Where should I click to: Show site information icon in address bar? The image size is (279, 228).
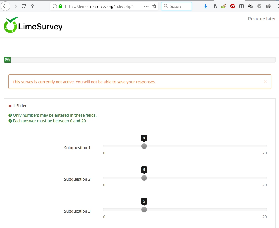55,6
